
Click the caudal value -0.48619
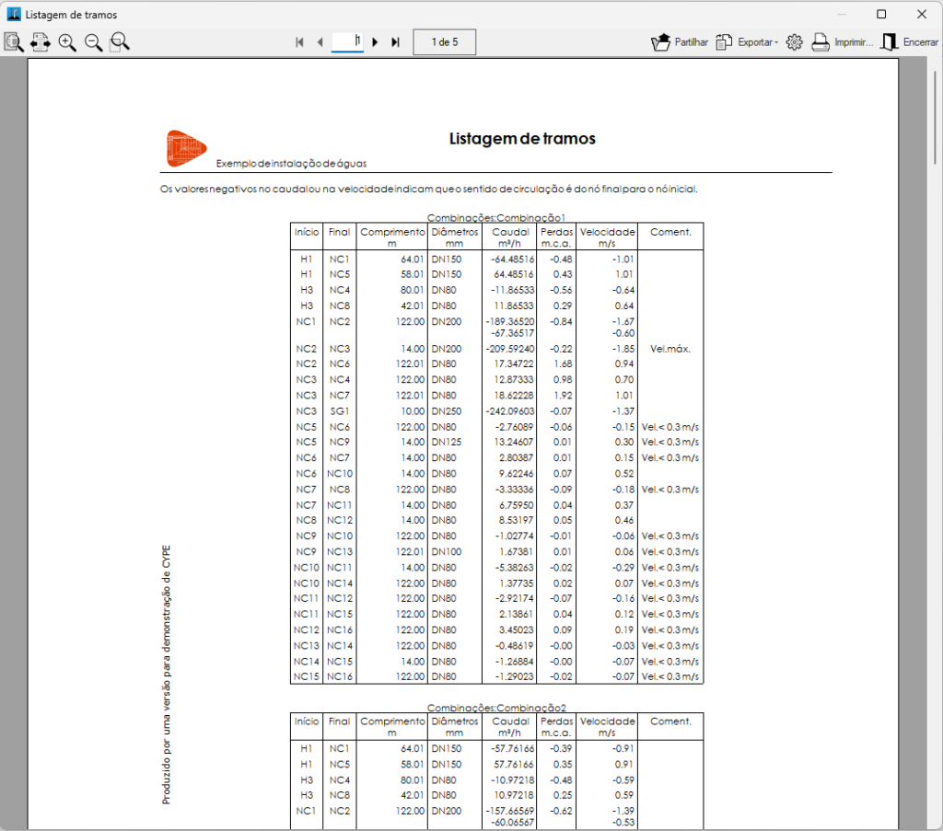coord(514,645)
